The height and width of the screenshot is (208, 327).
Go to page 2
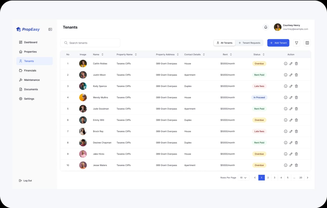268,178
